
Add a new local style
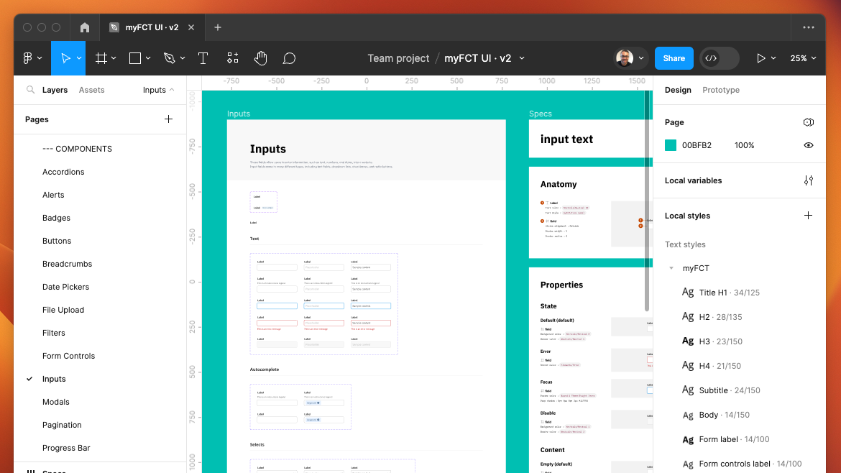click(808, 216)
